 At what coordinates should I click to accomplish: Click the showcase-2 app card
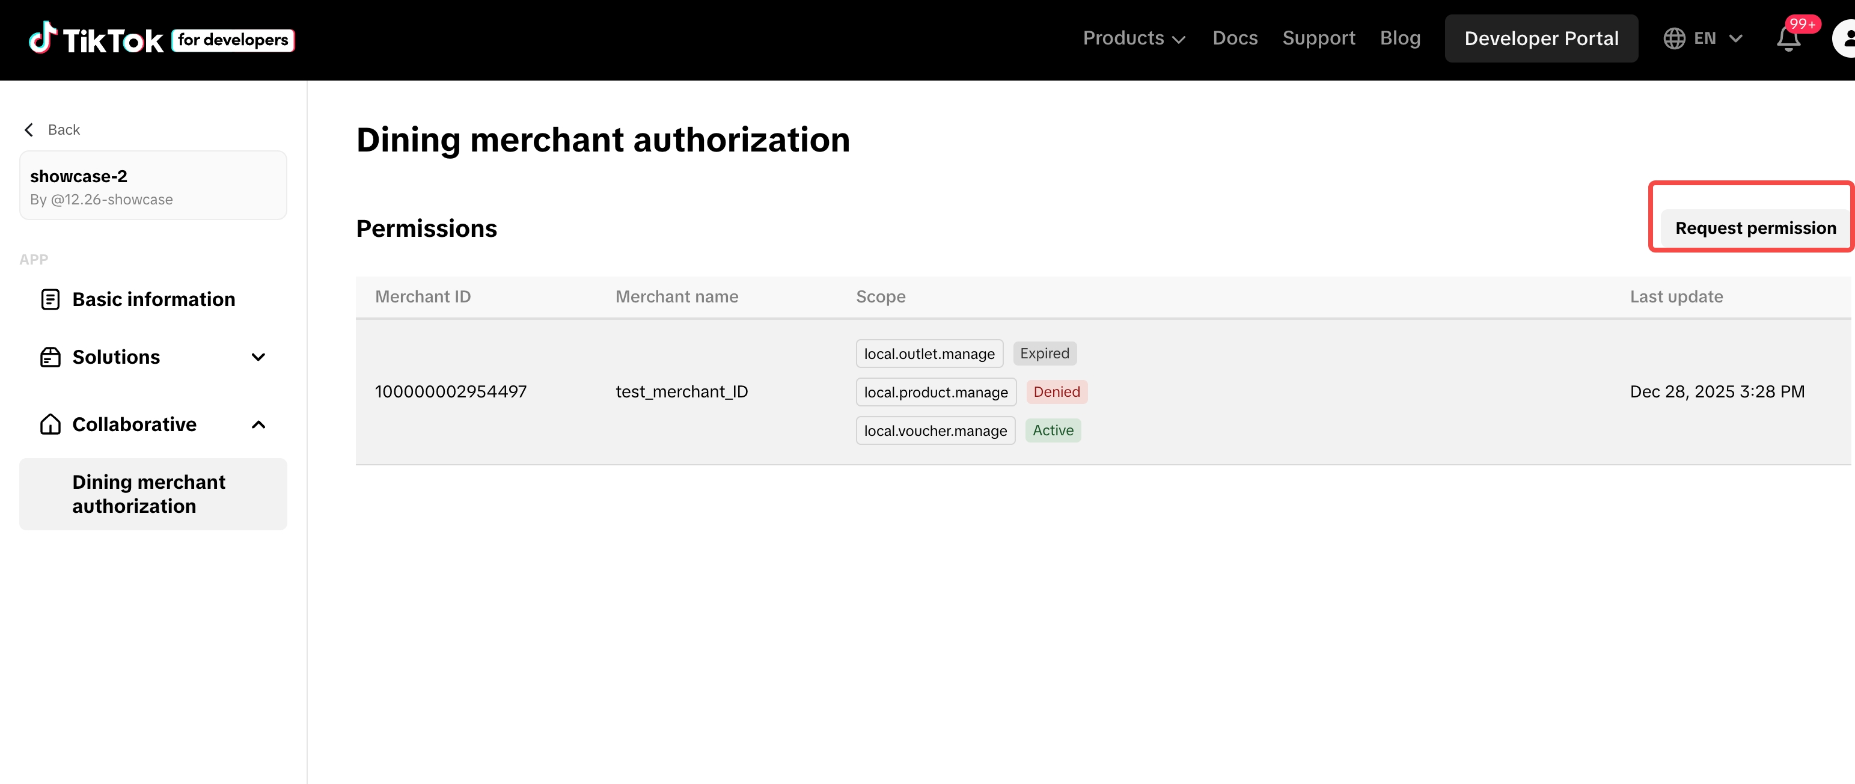pos(153,186)
